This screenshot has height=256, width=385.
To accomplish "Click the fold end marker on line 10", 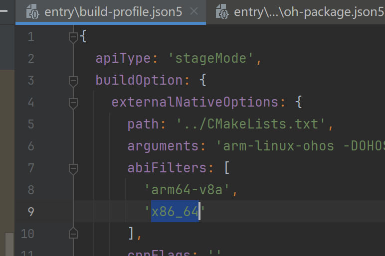I will point(73,233).
